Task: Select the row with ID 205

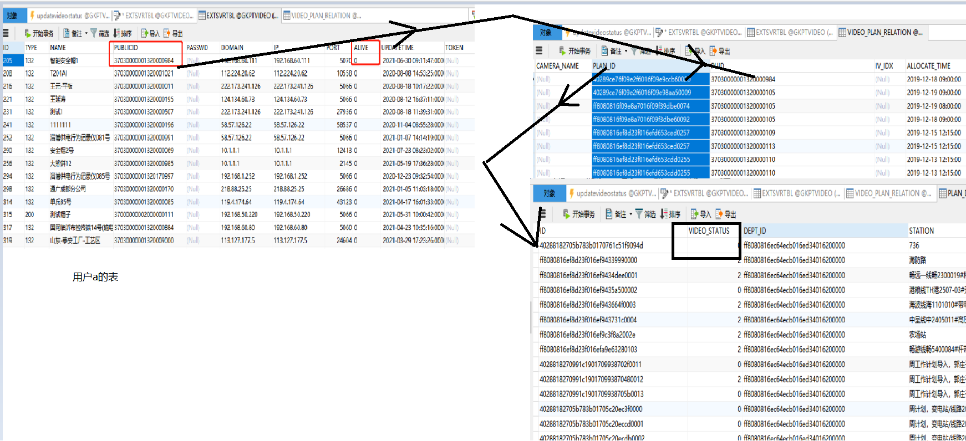Action: pyautogui.click(x=238, y=60)
